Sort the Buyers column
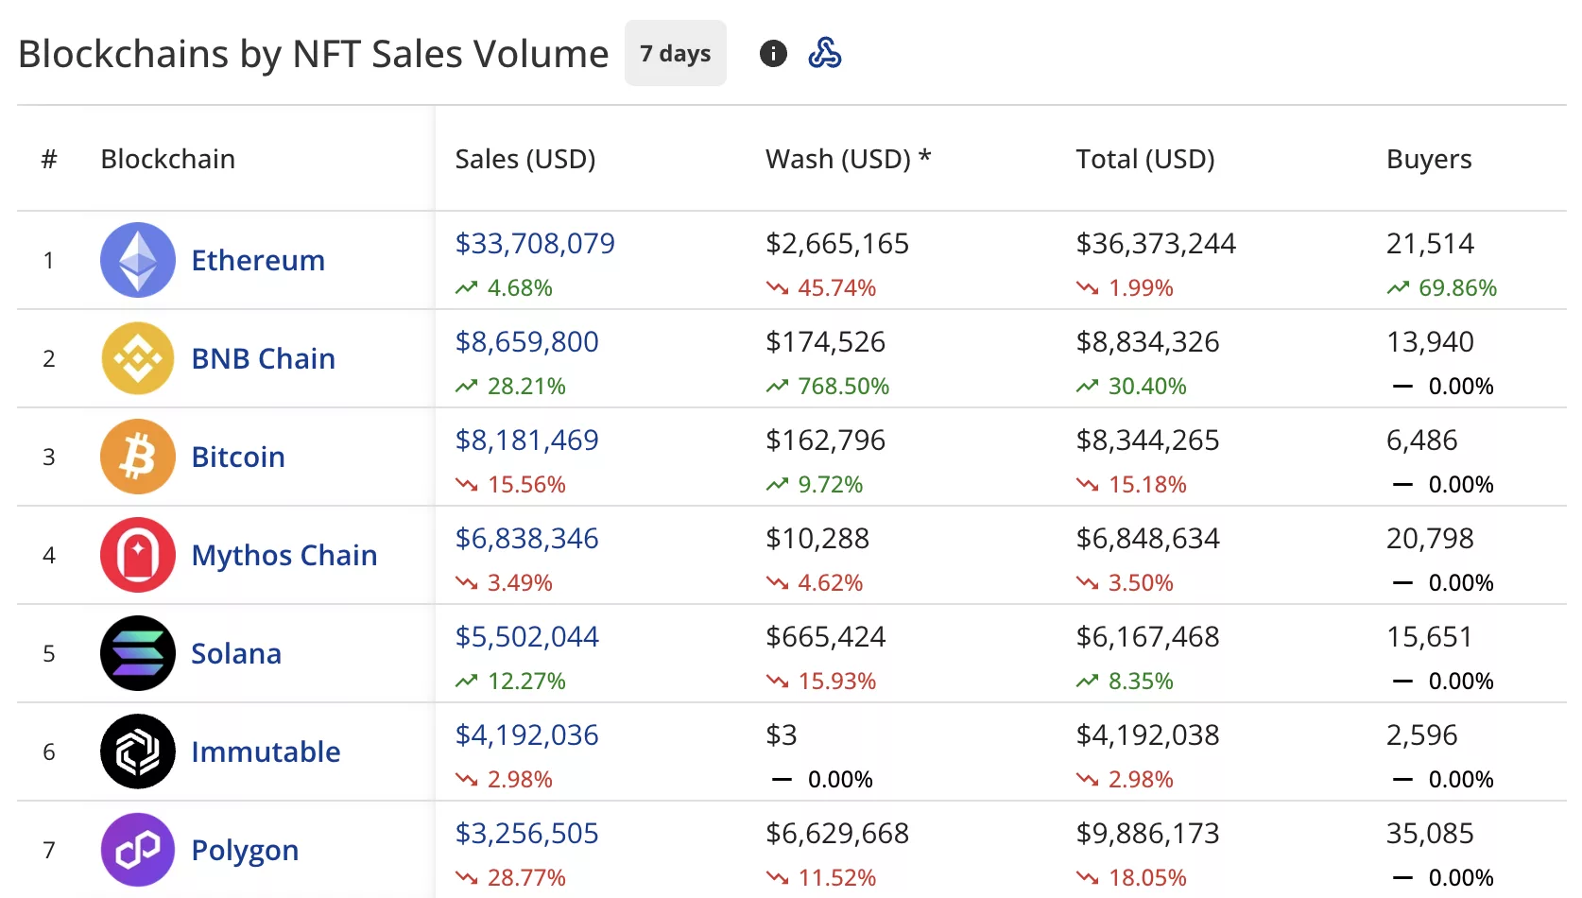The width and height of the screenshot is (1582, 898). [1428, 159]
